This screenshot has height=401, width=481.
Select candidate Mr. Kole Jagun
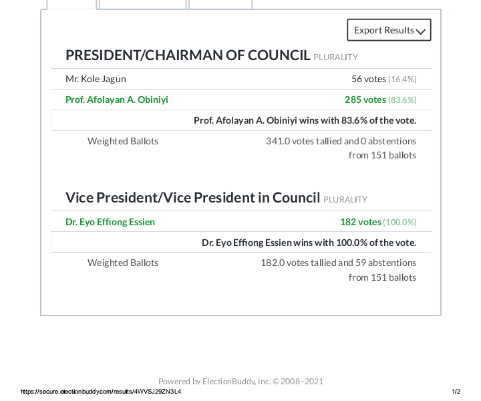(x=96, y=79)
